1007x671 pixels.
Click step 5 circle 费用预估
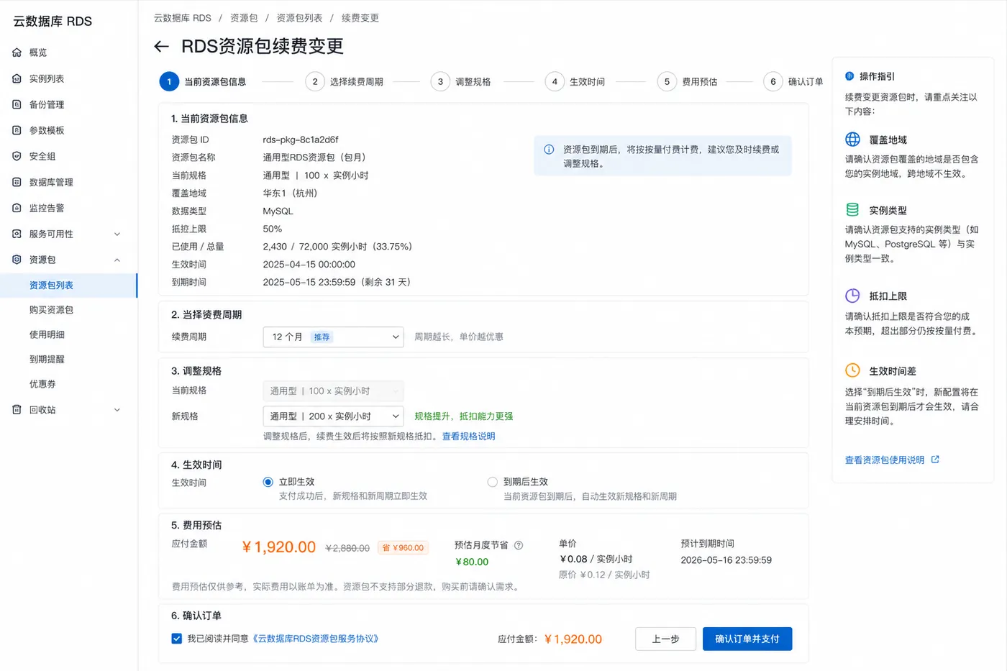click(x=667, y=81)
